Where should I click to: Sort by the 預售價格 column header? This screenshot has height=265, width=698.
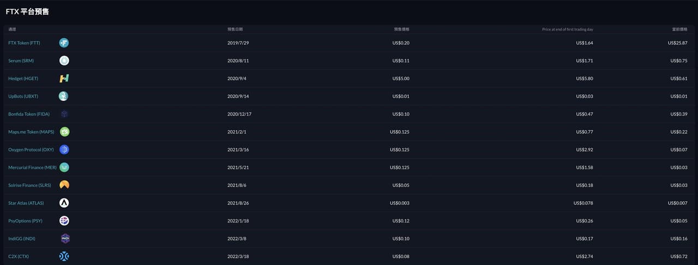(401, 29)
